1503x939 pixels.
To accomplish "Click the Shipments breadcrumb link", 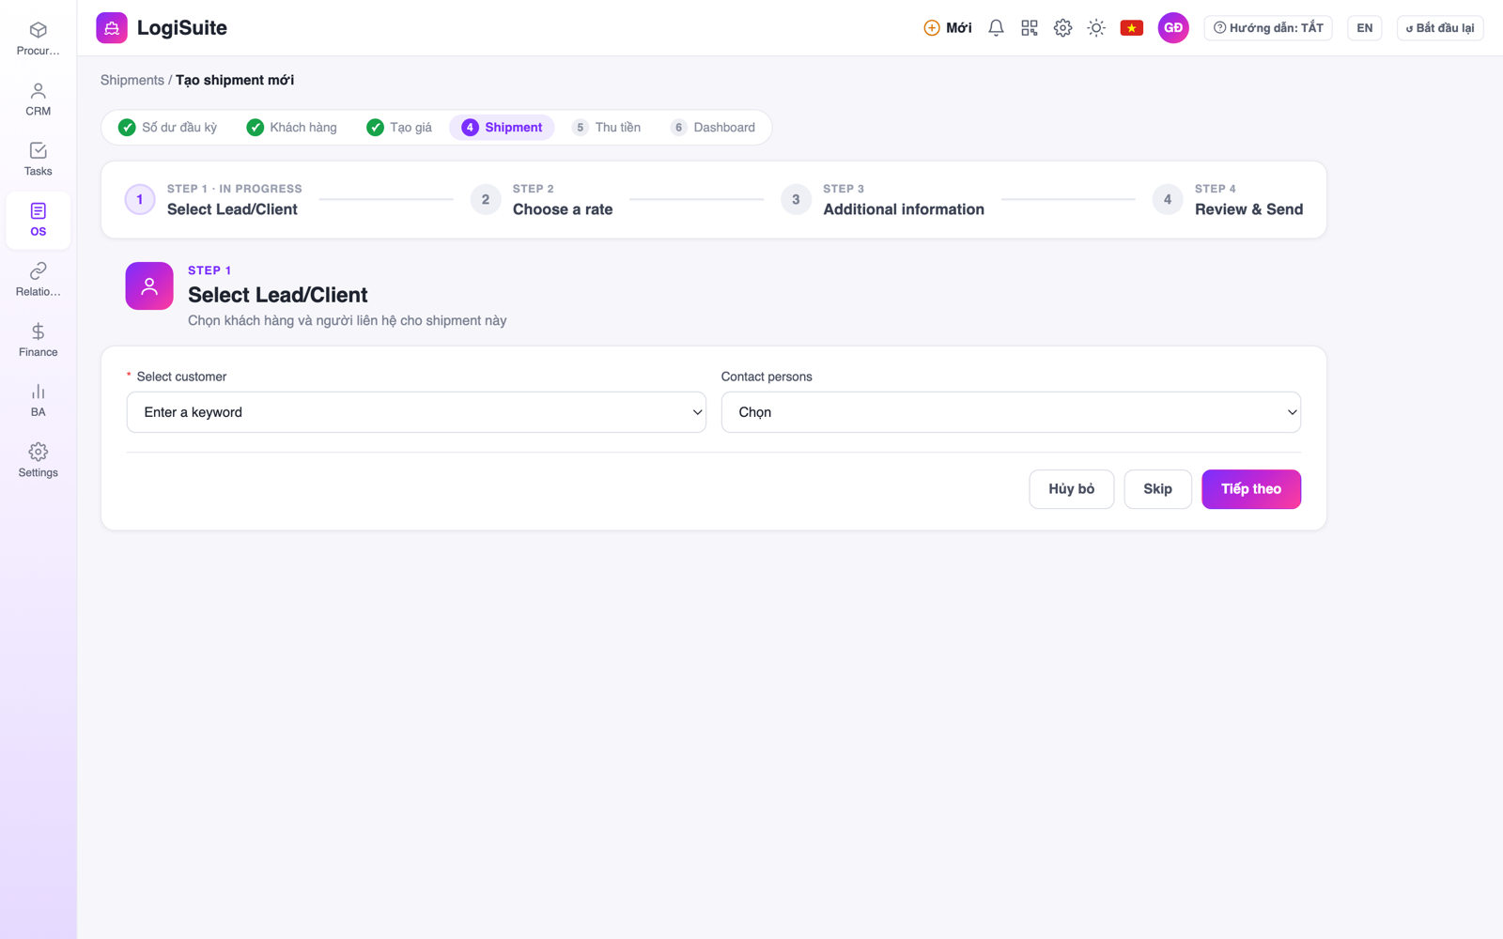I will 132,80.
